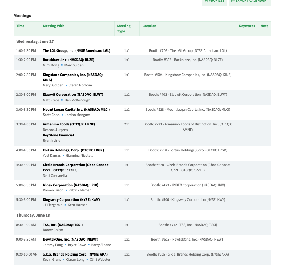Select attendee Barry Sloane
This screenshot has width=291, height=274.
click(x=101, y=245)
